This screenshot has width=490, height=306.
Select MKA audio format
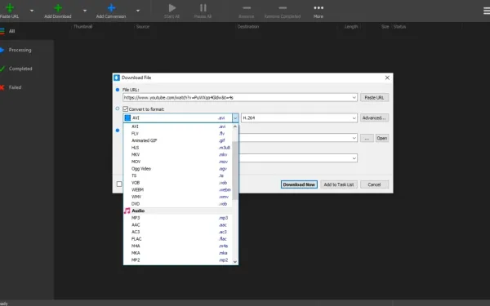[x=178, y=253]
